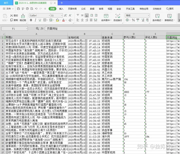The height and width of the screenshot is (154, 180).
Task: Toggle underline formatting
Action: point(40,20)
